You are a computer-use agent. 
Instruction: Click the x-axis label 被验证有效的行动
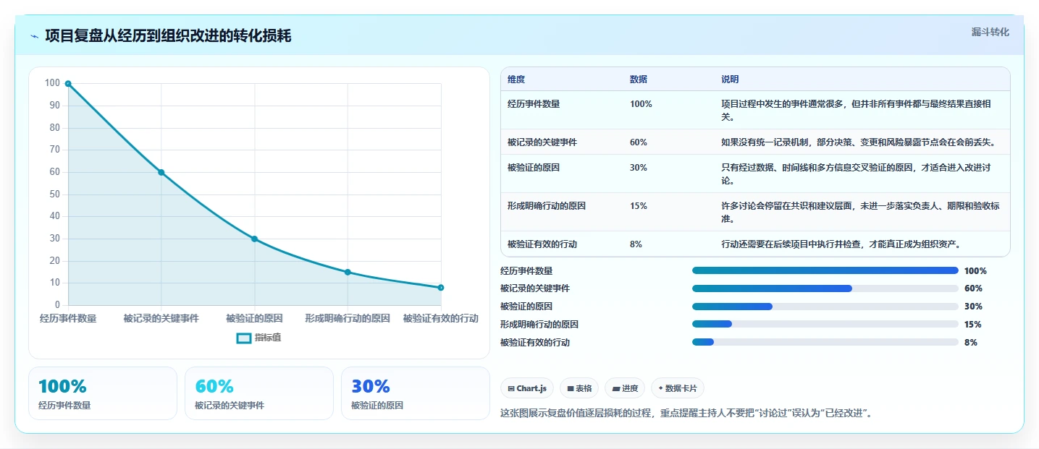pos(441,318)
